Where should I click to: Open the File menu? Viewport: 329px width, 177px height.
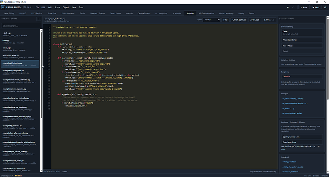[37, 7]
